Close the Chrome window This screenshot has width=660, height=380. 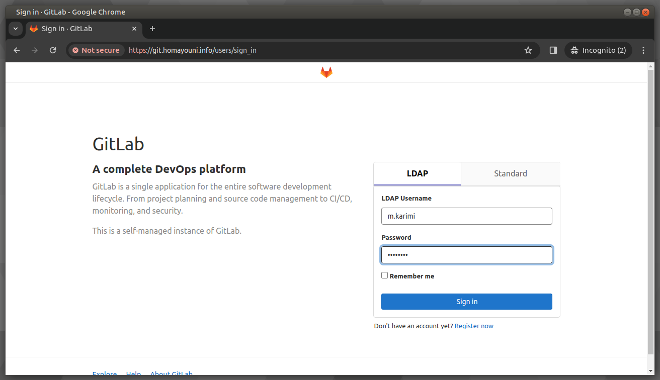(x=645, y=12)
